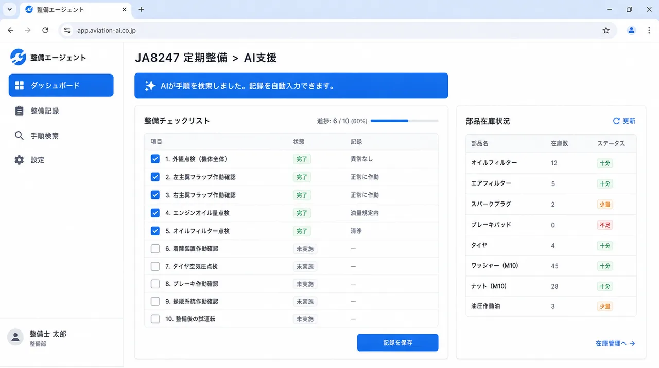Open the Chrome profile icon
Viewport: 659px width, 368px height.
tap(631, 30)
